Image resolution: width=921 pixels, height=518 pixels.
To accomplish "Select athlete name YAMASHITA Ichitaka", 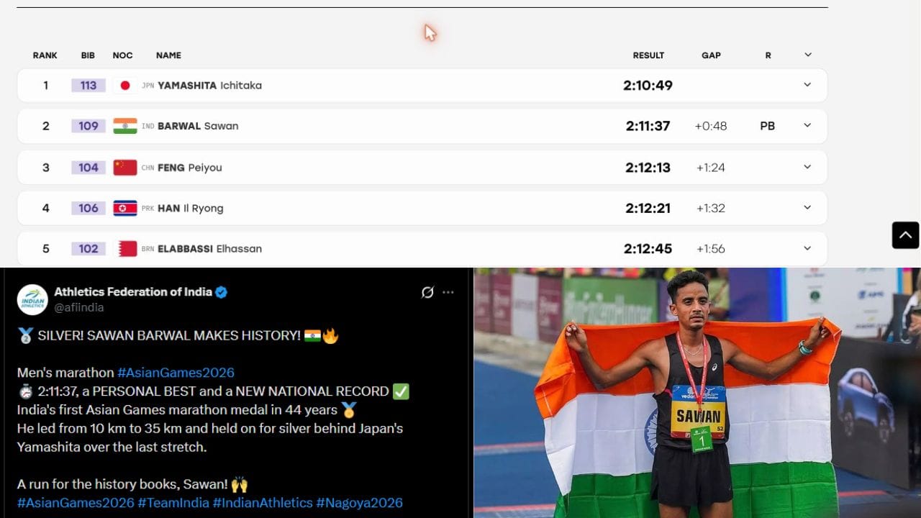I will pos(209,86).
